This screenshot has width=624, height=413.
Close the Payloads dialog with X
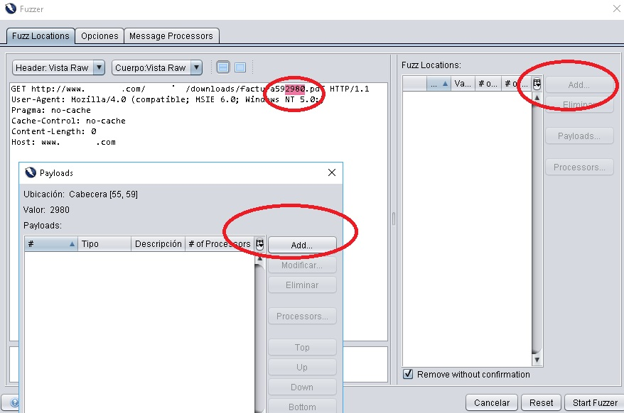pyautogui.click(x=332, y=172)
